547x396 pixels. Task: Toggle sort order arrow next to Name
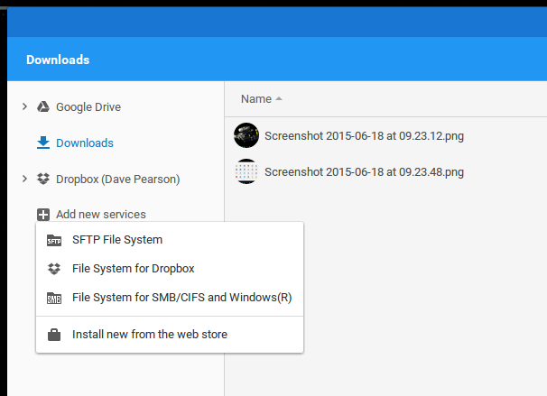click(279, 99)
